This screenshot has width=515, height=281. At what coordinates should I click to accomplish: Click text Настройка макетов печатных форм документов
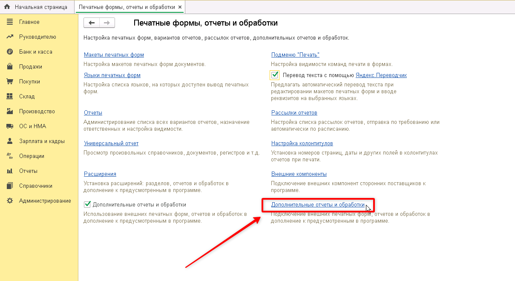pyautogui.click(x=145, y=64)
